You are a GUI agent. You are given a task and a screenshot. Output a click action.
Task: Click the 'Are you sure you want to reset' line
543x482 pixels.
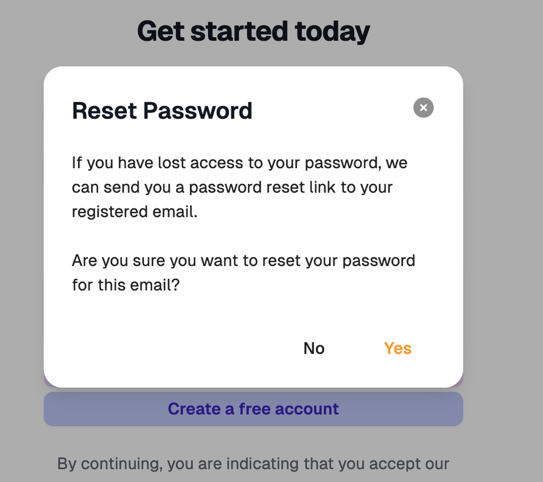pos(243,261)
